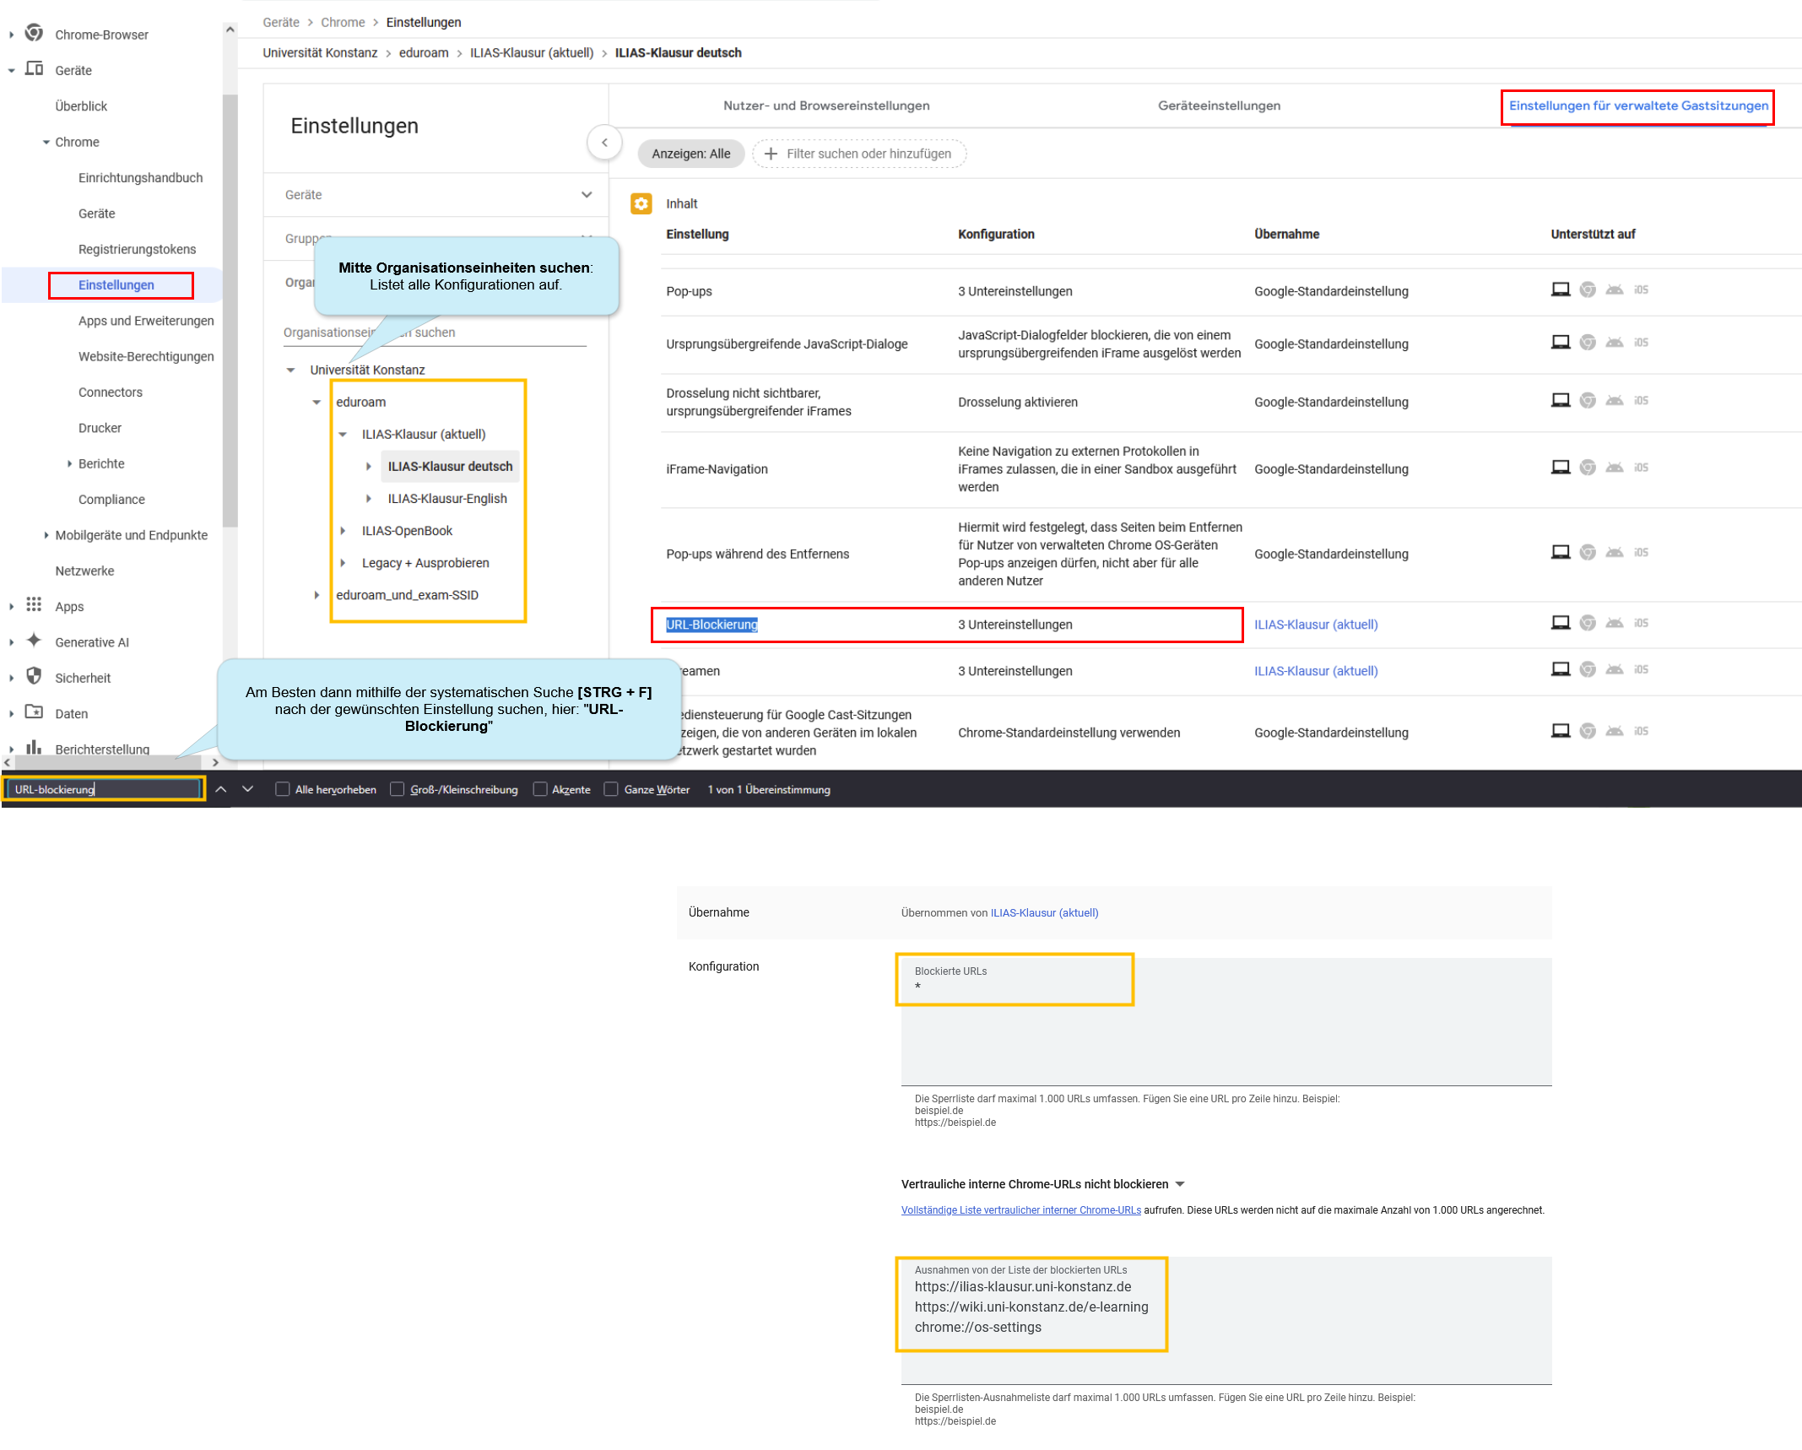Toggle Akzente checkbox
The height and width of the screenshot is (1450, 1802).
point(540,789)
